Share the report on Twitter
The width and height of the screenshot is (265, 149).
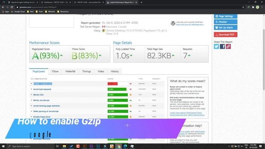(216, 46)
